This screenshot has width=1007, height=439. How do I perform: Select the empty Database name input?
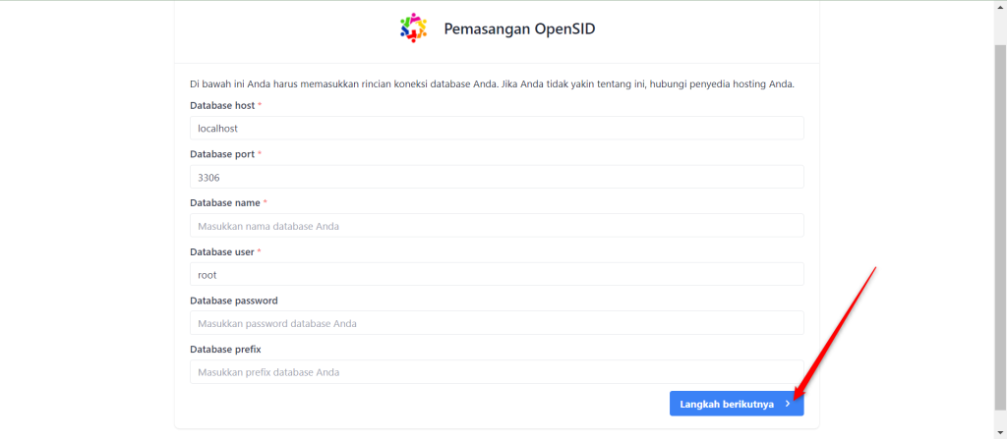click(x=497, y=226)
